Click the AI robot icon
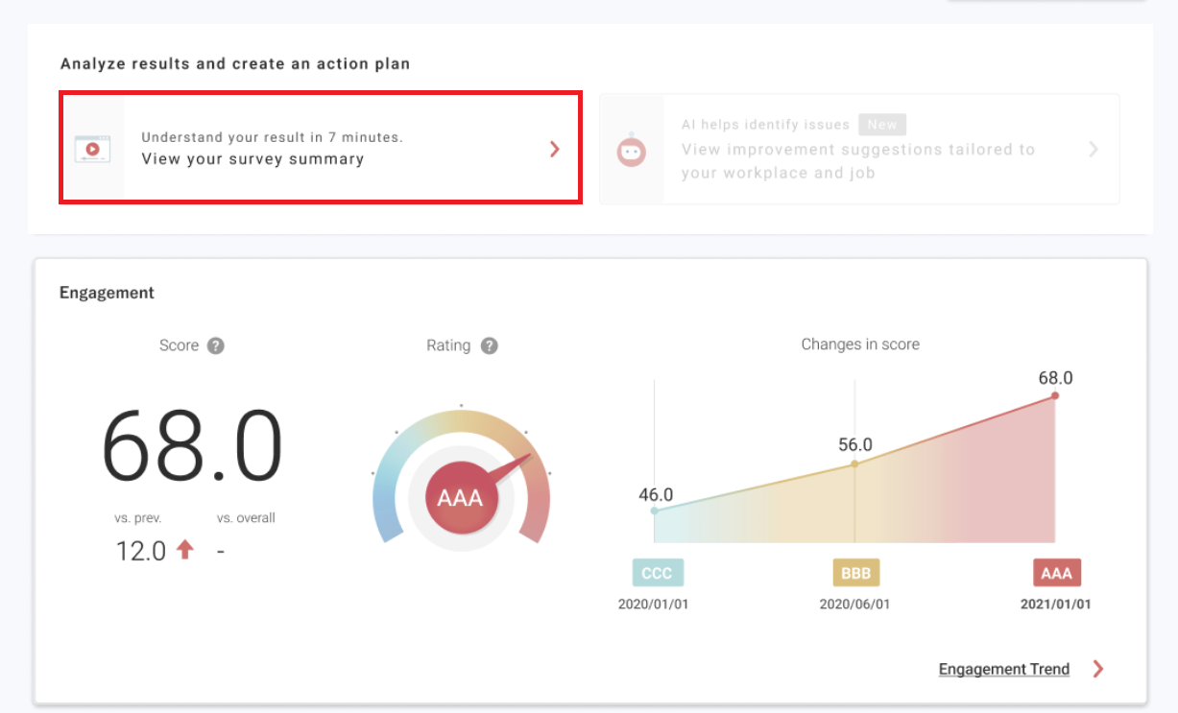Viewport: 1178px width, 713px height. (632, 150)
